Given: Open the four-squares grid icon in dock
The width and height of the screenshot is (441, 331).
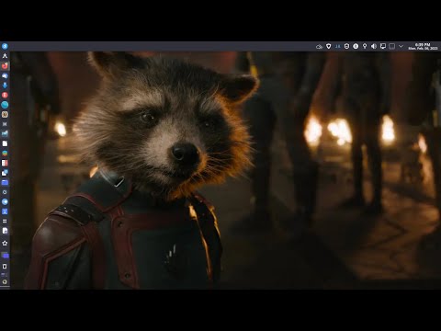Looking at the screenshot, I should (5, 221).
